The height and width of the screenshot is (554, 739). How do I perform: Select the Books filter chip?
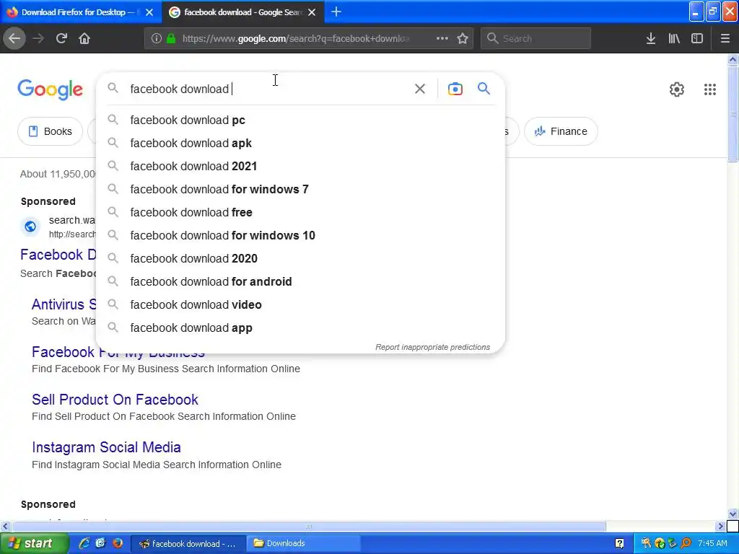point(50,131)
